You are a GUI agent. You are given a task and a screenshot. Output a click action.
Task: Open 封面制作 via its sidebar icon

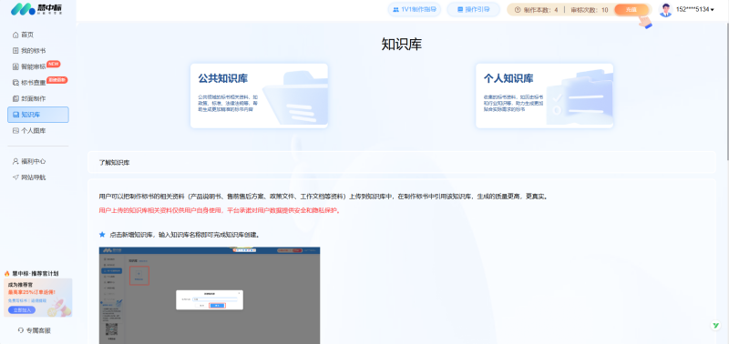tap(15, 98)
